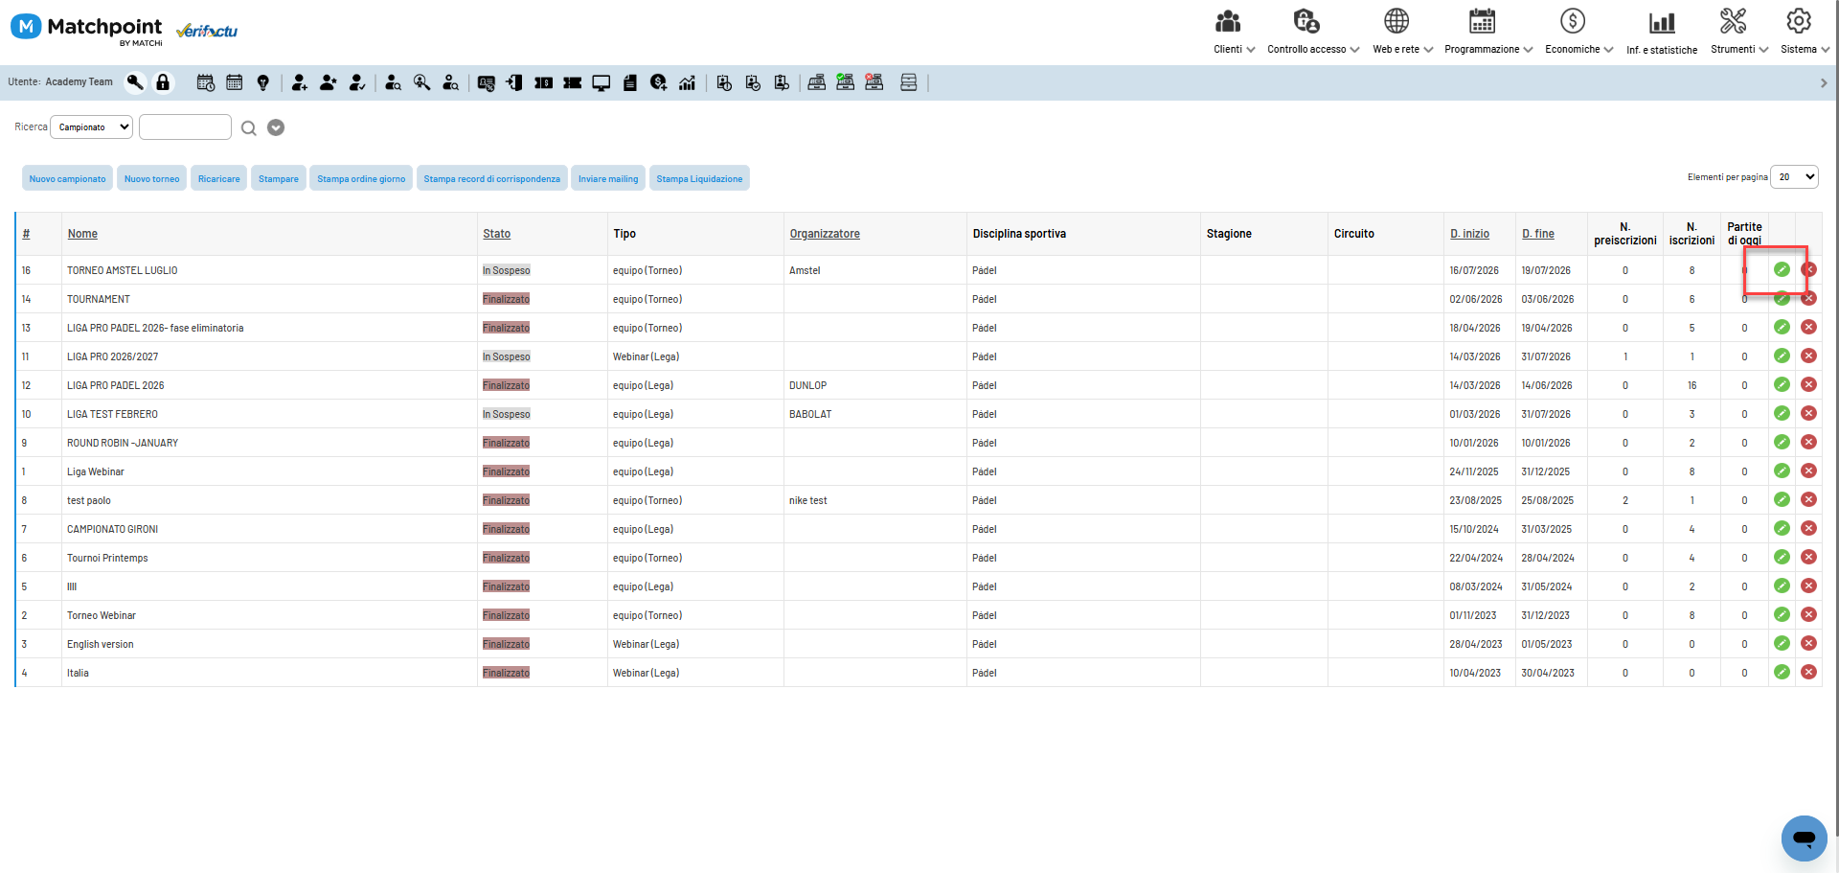Click the monitor screen icon in toolbar

point(602,82)
